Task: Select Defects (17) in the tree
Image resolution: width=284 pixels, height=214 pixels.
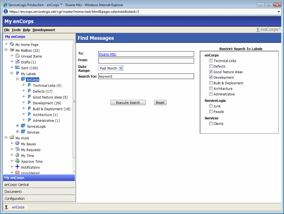Action: 43,92
